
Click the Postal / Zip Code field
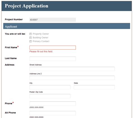click(50, 96)
